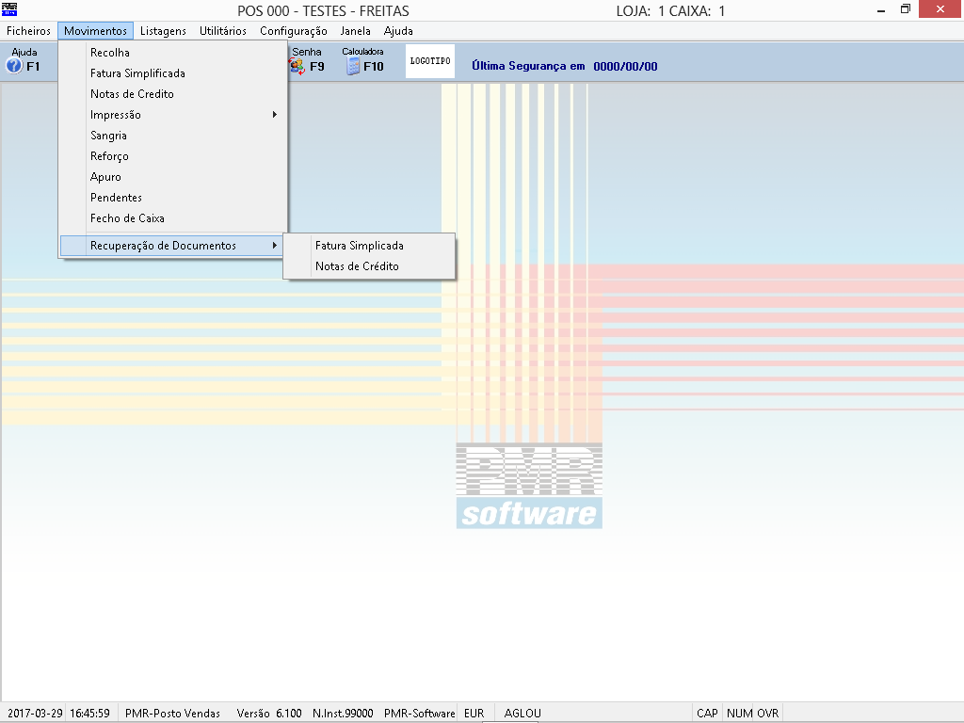
Task: Open the Pendentes menu item
Action: tap(116, 198)
